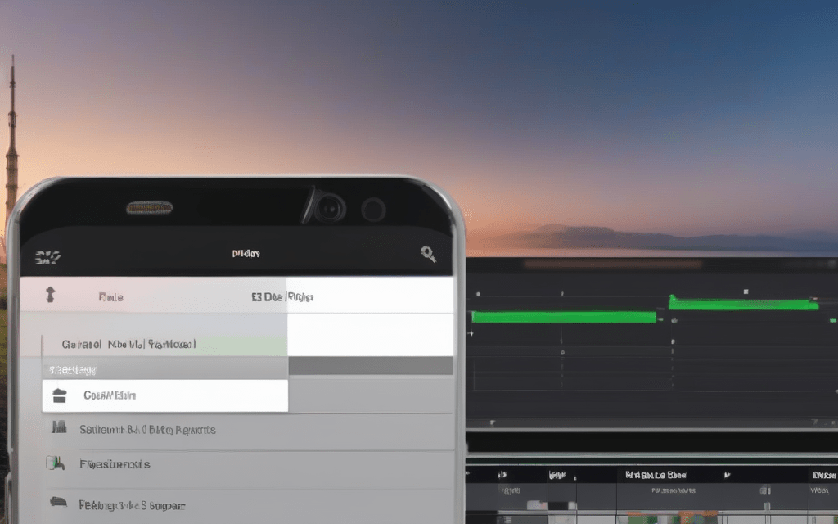Tap the search magnifier icon in phone header
Screen dimensions: 838x524
point(428,254)
